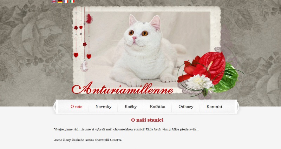The width and height of the screenshot is (281, 149).
Task: Click the red feather on the garland
Action: tap(89, 19)
